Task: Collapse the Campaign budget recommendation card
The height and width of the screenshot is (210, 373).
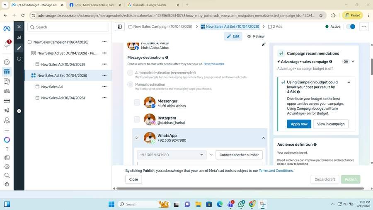Action: click(349, 82)
